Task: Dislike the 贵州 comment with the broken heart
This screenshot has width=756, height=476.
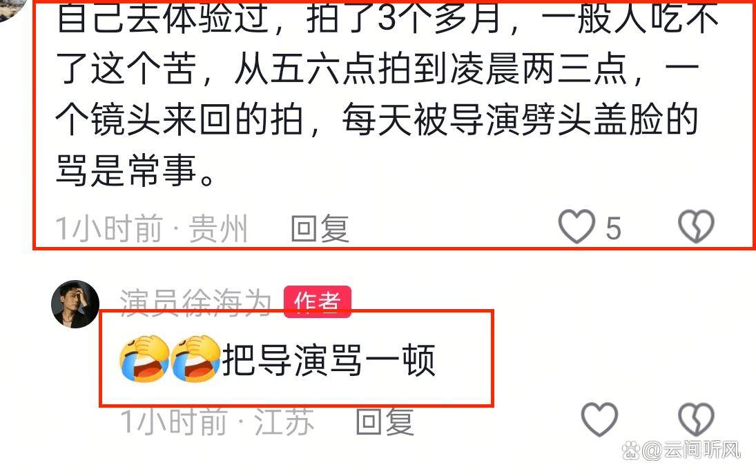Action: [x=696, y=226]
